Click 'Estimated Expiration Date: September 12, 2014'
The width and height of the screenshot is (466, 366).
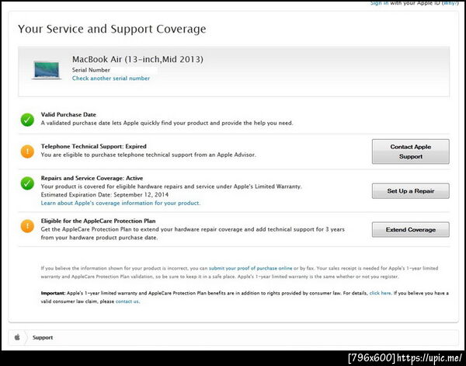tap(105, 195)
